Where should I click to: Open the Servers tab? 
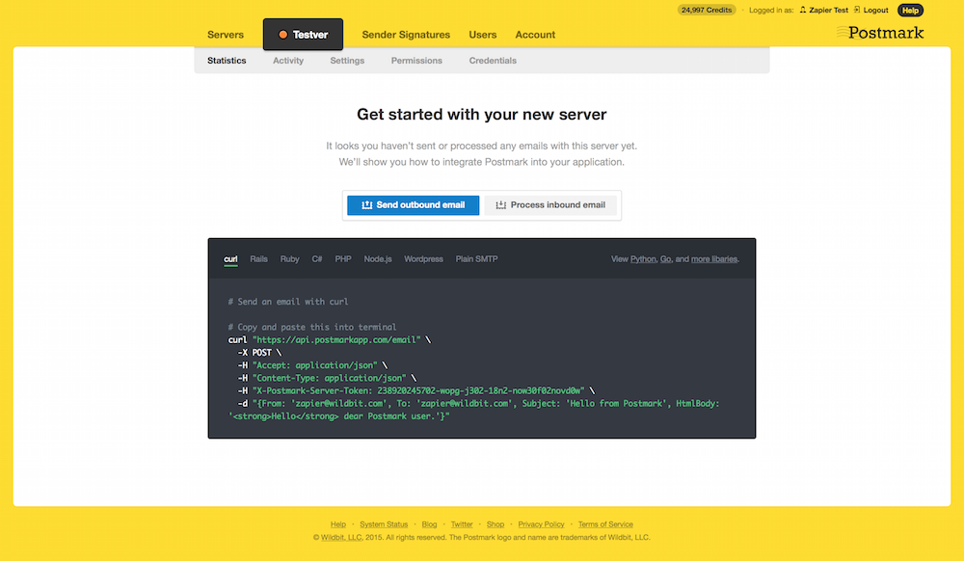click(225, 35)
